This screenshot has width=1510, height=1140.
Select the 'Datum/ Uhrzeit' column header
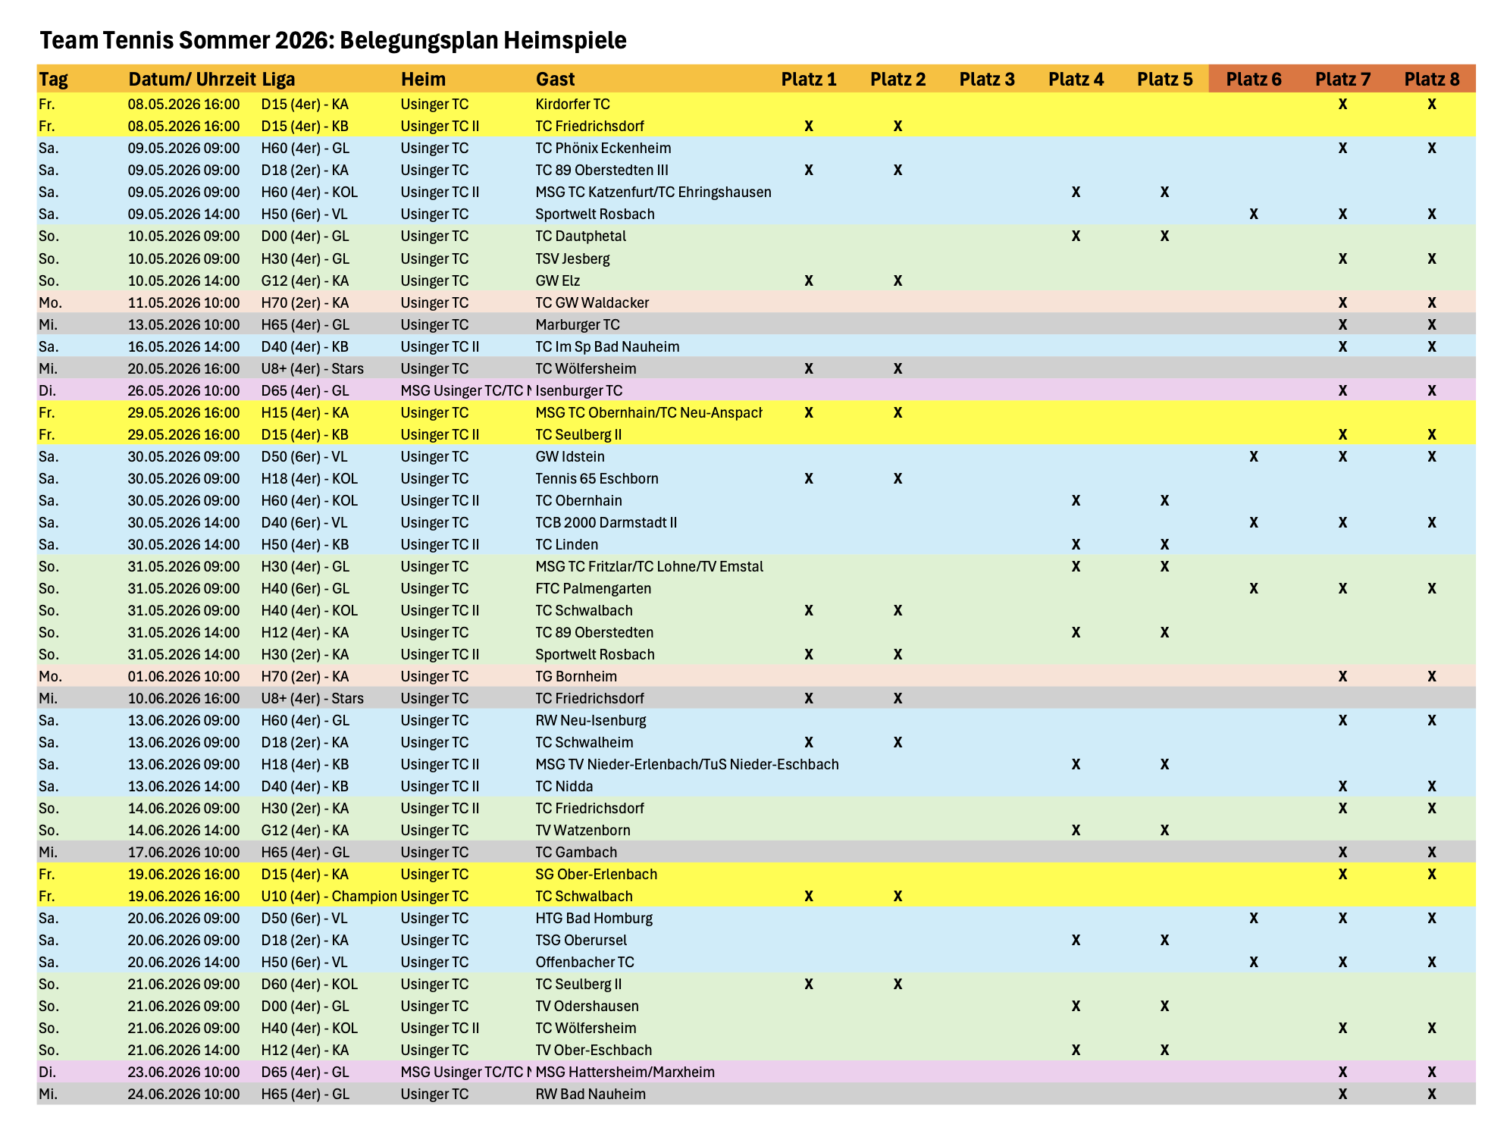pos(192,79)
